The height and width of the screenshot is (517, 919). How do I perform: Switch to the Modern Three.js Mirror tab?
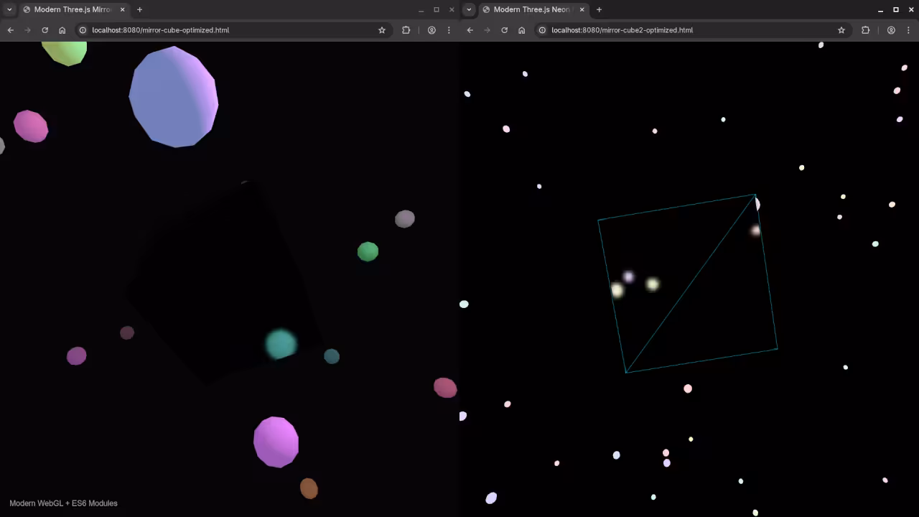coord(72,9)
